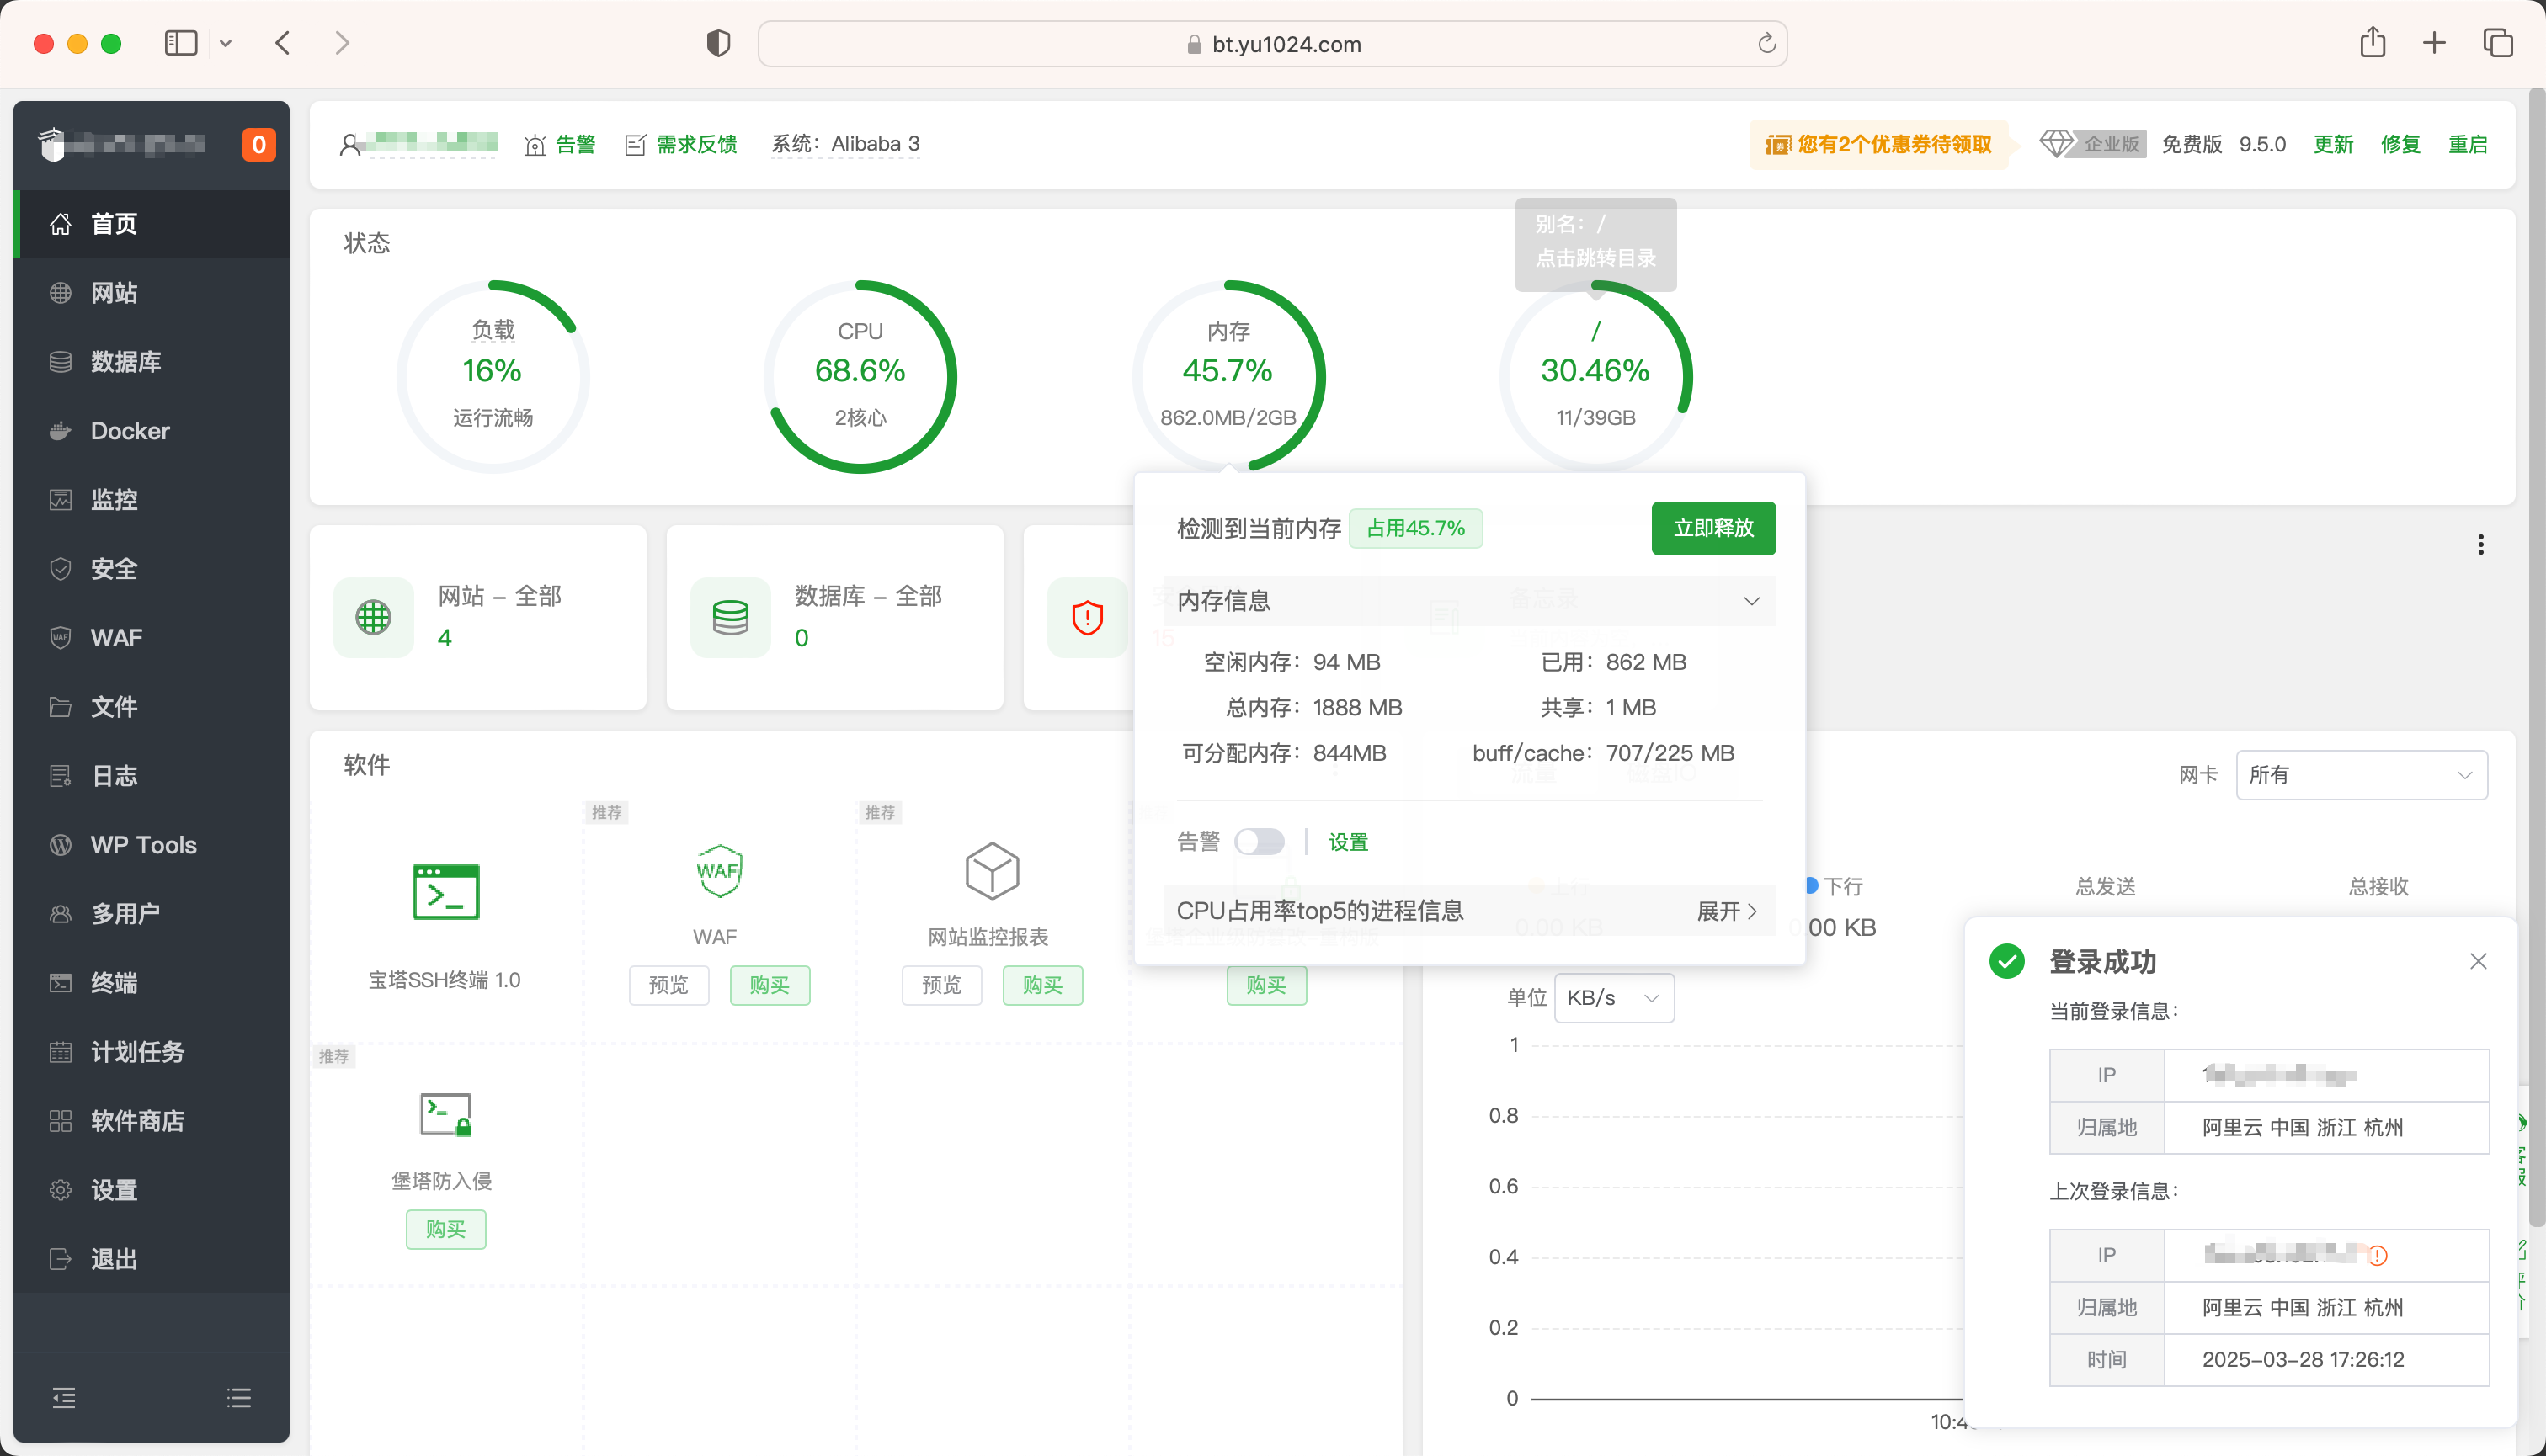
Task: Click the 立即释放 memory button
Action: tap(1712, 528)
